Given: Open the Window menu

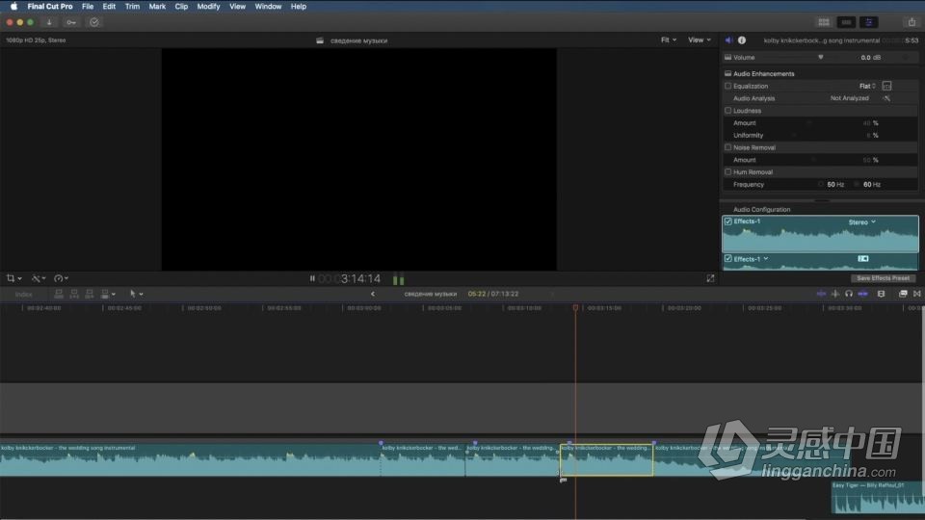Looking at the screenshot, I should pos(268,7).
